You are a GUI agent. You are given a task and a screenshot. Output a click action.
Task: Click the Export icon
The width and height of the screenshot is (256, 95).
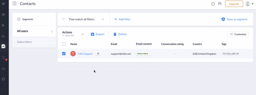(93, 34)
